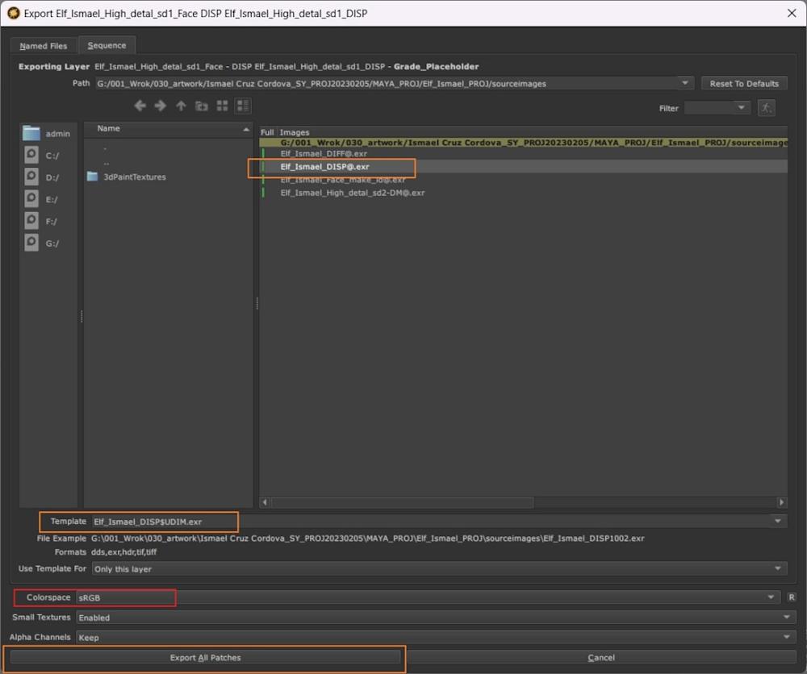The width and height of the screenshot is (807, 674).
Task: Select the Sequence tab
Action: point(107,46)
